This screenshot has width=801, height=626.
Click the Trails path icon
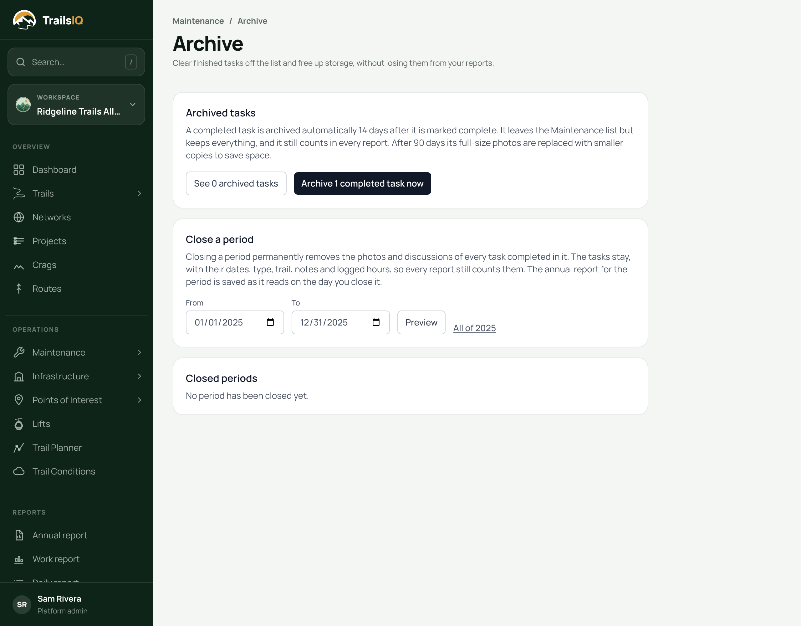(19, 193)
